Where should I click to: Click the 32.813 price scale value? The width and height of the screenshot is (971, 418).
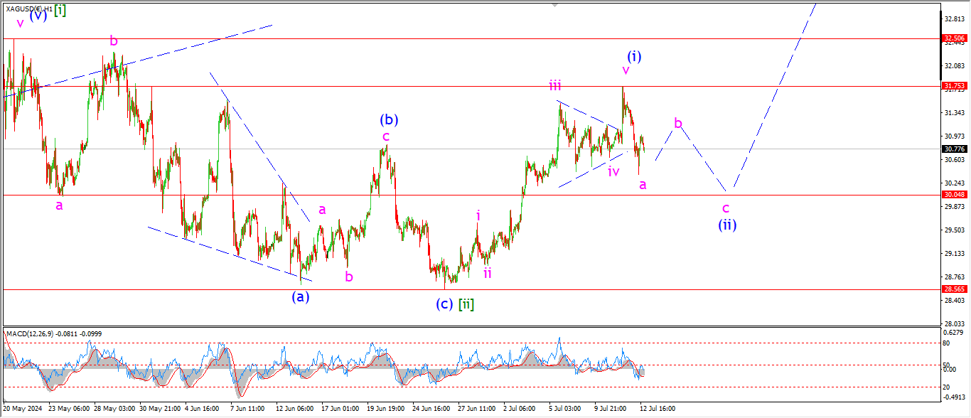(953, 18)
